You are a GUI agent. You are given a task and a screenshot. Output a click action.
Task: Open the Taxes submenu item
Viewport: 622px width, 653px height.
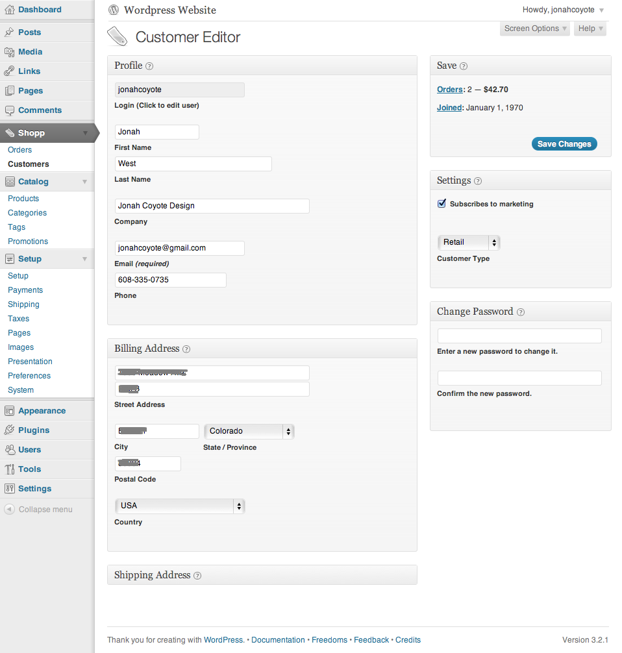18,319
